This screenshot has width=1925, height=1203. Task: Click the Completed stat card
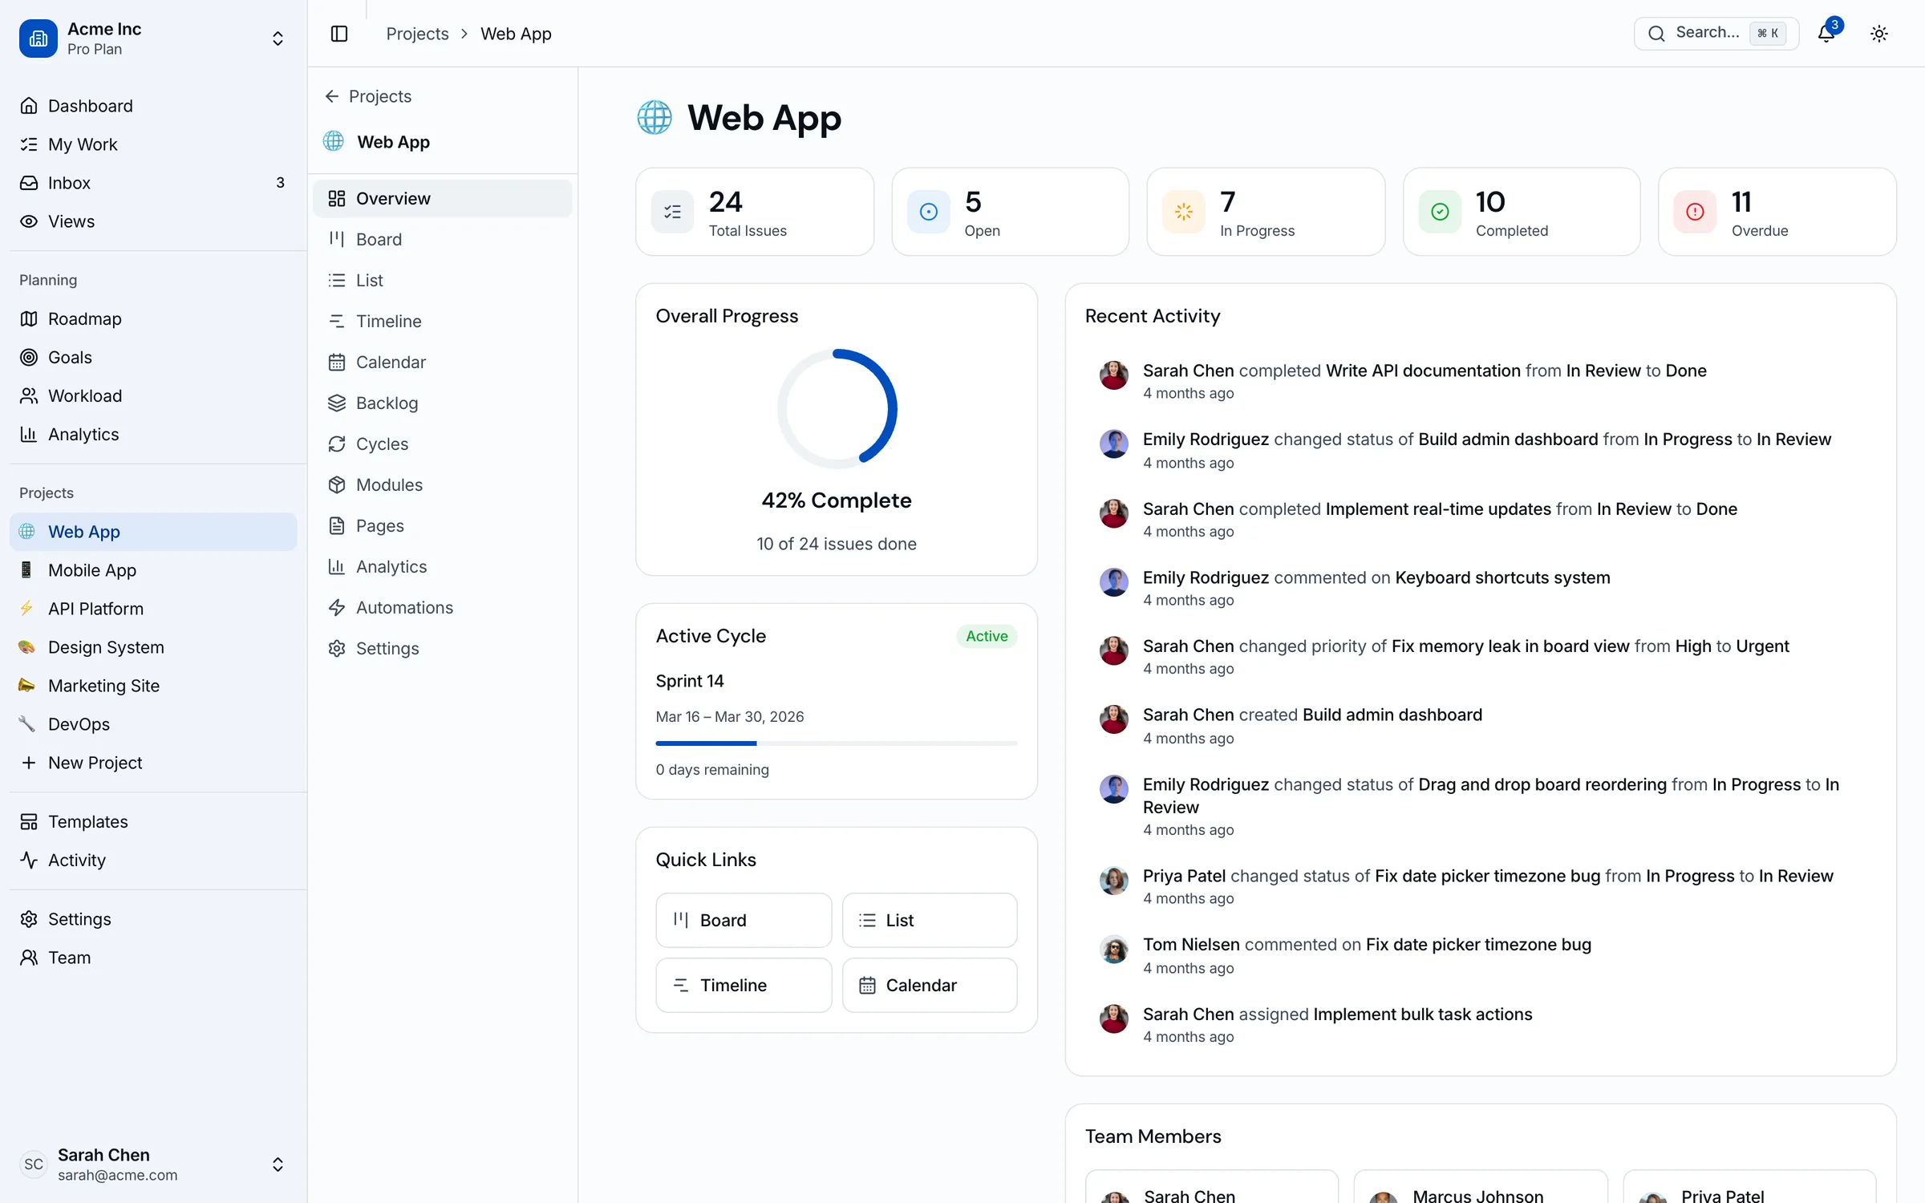[x=1522, y=212]
